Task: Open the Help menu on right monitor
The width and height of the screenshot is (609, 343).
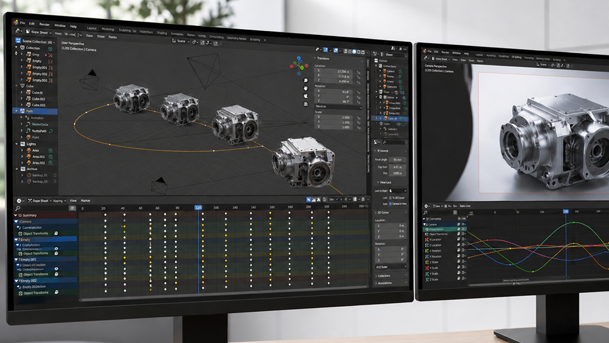Action: pos(466,53)
